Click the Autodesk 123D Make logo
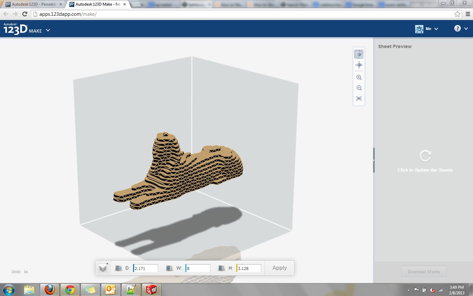 pyautogui.click(x=22, y=29)
